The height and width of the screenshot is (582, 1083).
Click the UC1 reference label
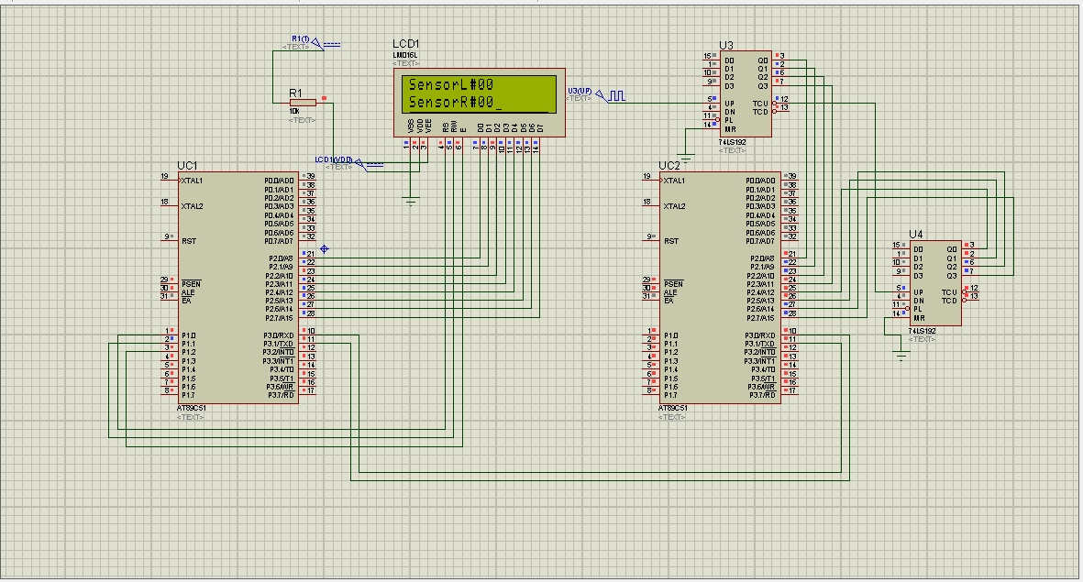[x=187, y=166]
